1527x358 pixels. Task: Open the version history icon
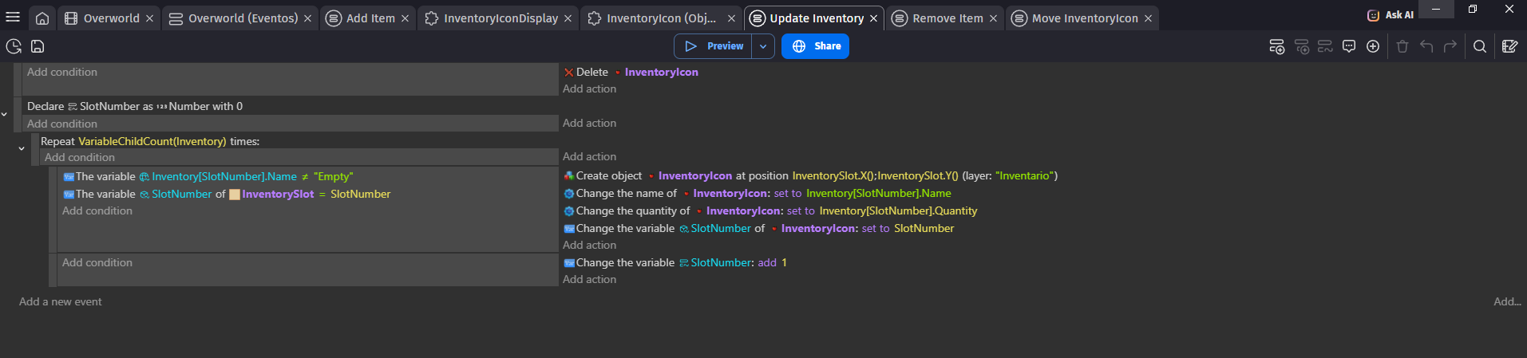(14, 46)
